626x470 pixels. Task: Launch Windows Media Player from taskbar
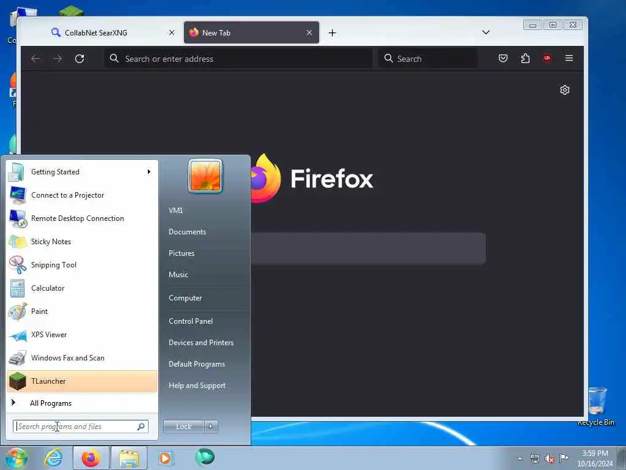pyautogui.click(x=165, y=458)
